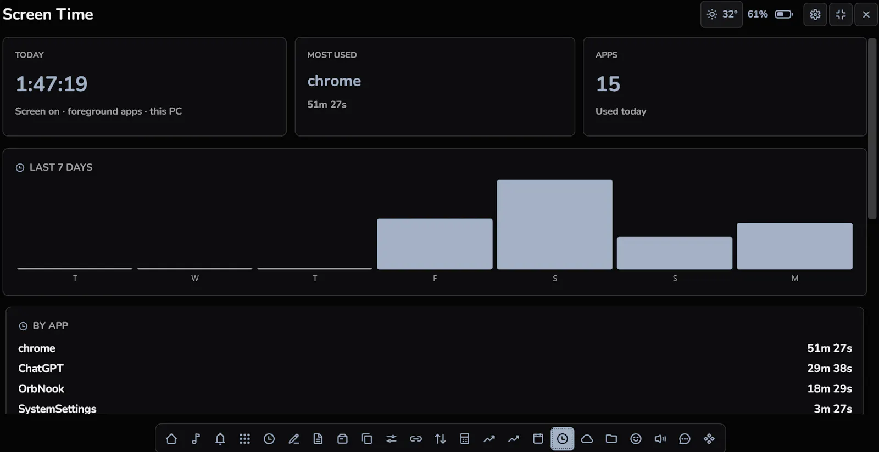Screen dimensions: 879x452
Task: Click the clock icon beside the apps grid
Action: (269, 439)
